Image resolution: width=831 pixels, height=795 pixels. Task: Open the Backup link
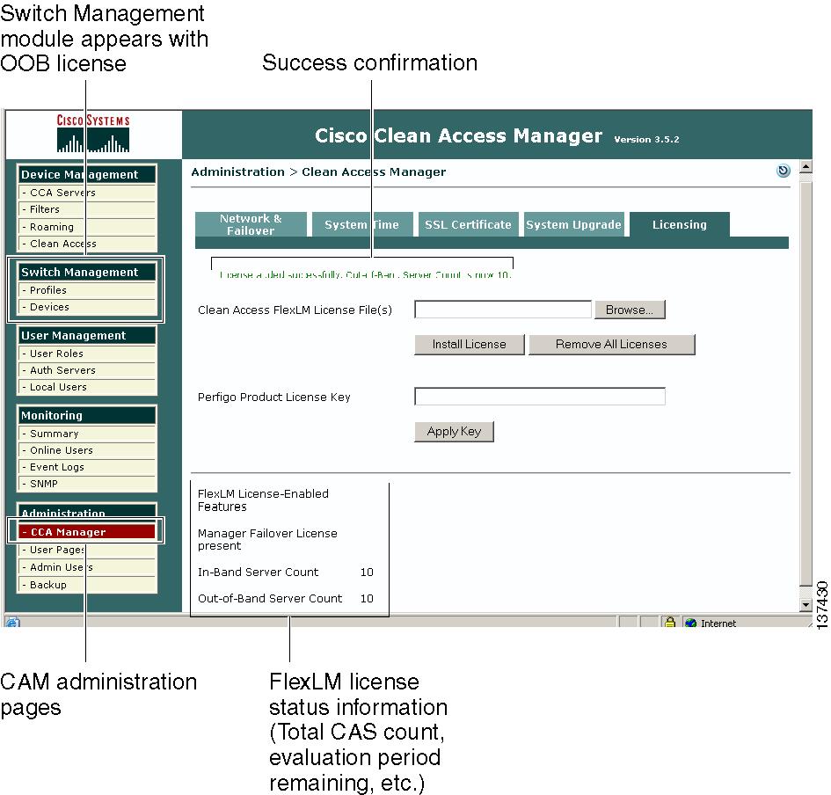[87, 585]
